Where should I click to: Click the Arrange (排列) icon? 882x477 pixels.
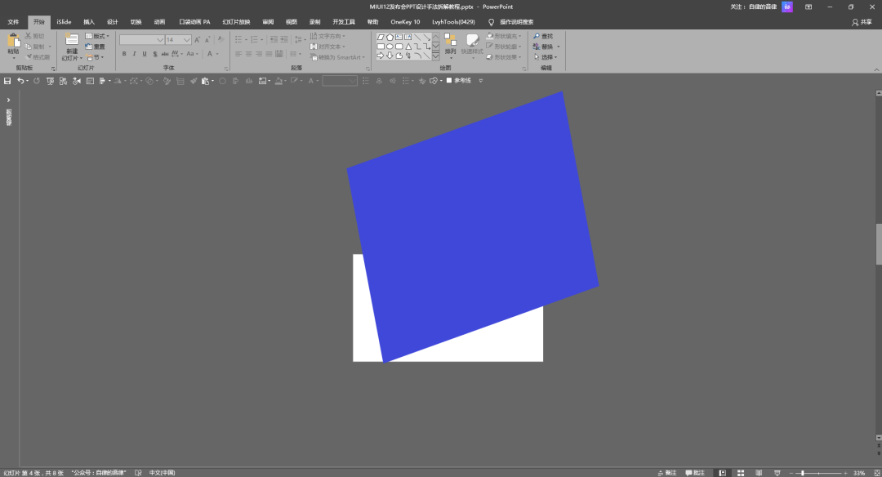click(450, 41)
